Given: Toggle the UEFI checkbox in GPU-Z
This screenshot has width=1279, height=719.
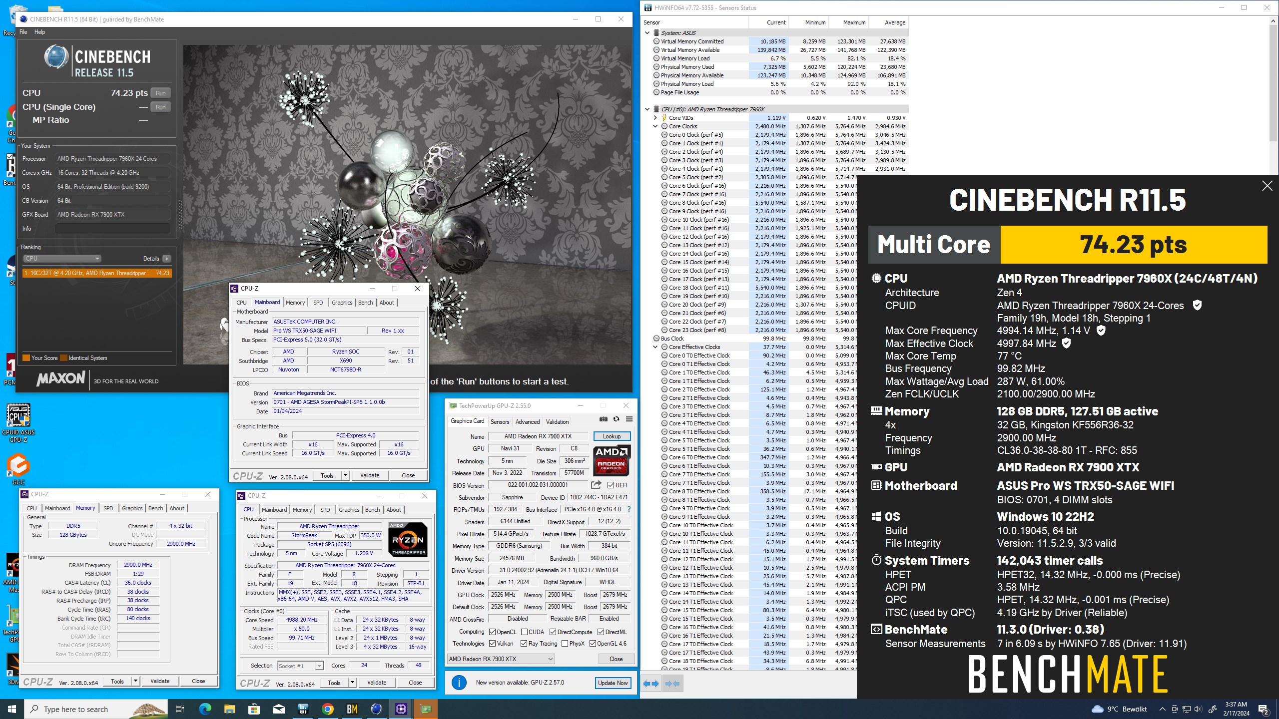Looking at the screenshot, I should (x=611, y=485).
